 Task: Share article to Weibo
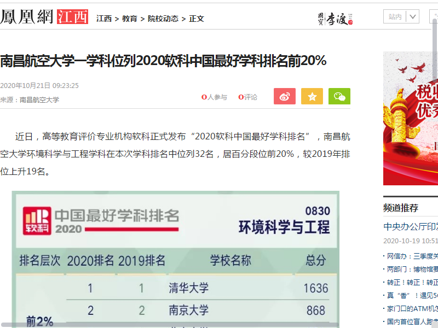tap(284, 97)
